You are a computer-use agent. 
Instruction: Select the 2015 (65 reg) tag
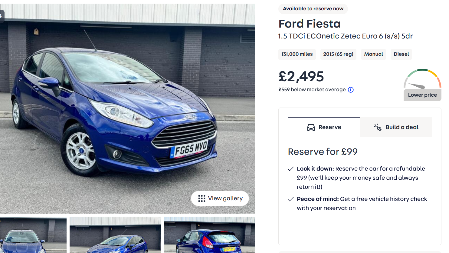coord(338,54)
